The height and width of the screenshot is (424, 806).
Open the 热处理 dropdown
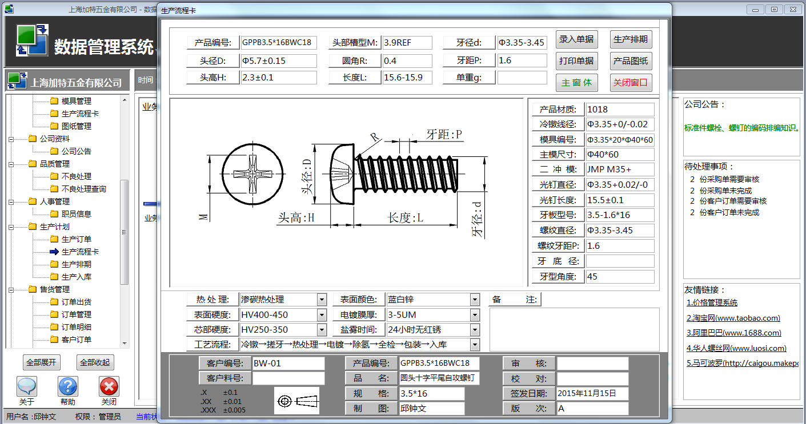322,300
